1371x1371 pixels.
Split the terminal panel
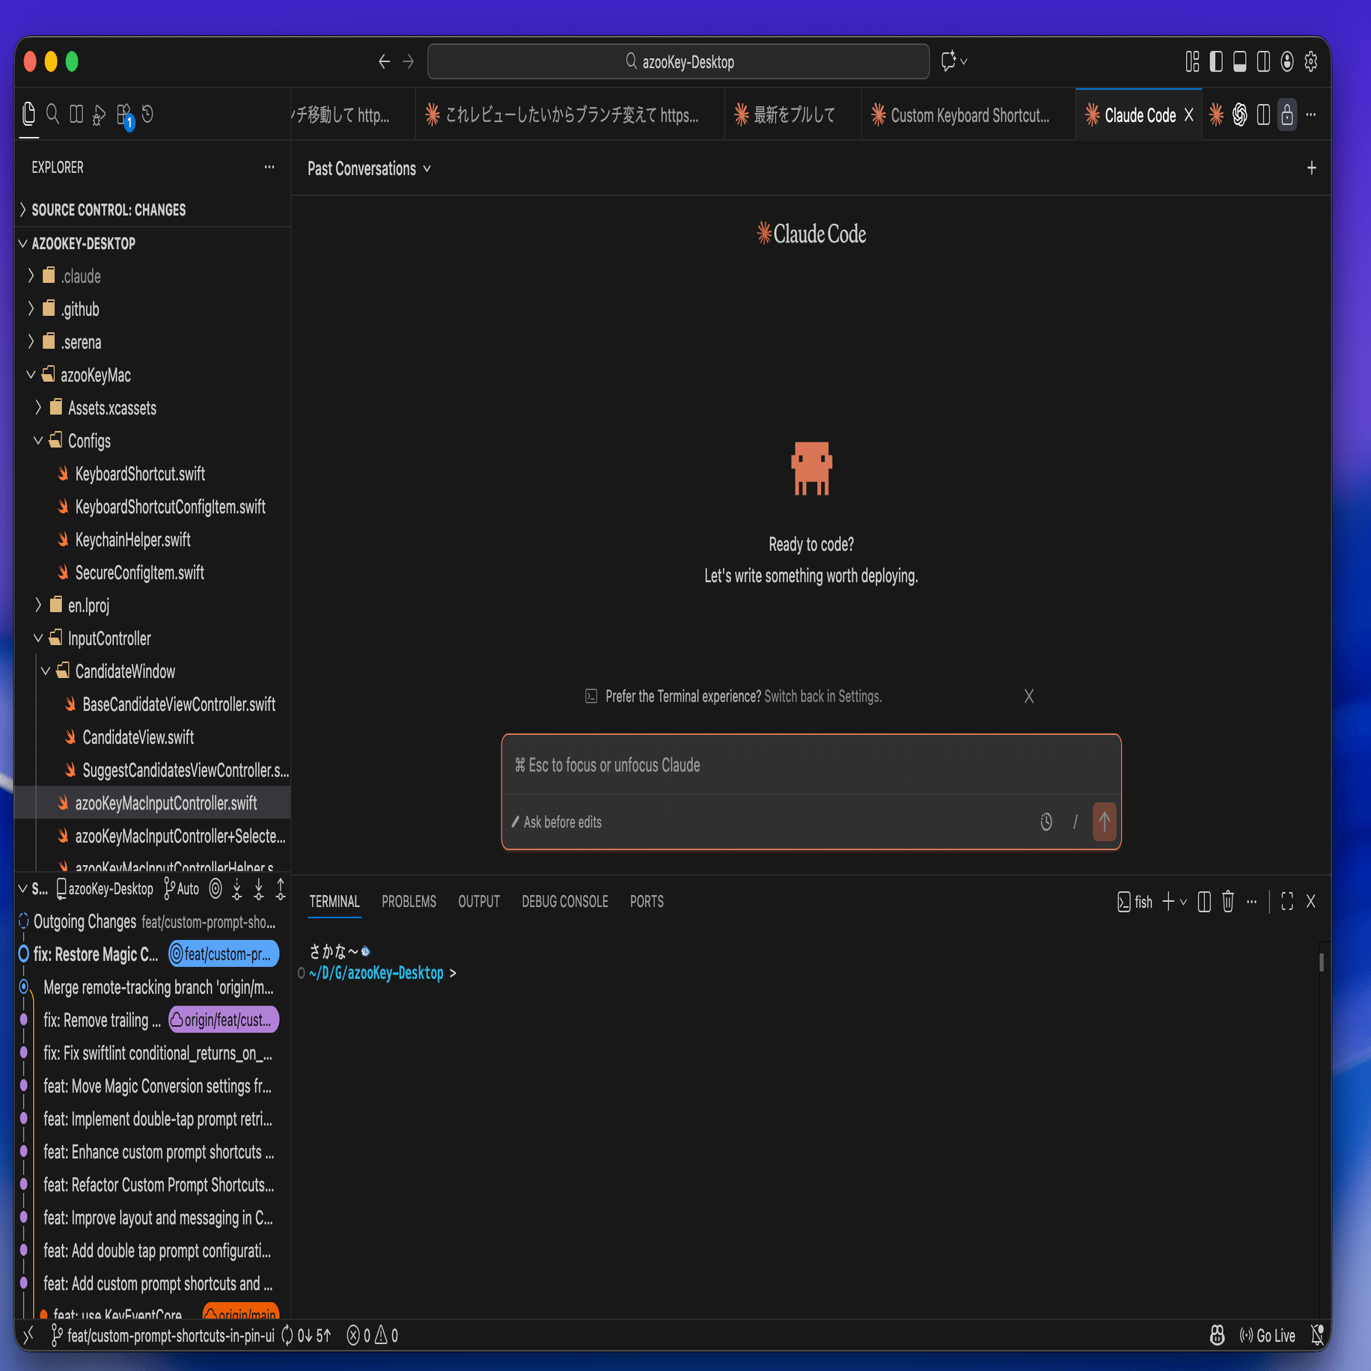pos(1204,902)
